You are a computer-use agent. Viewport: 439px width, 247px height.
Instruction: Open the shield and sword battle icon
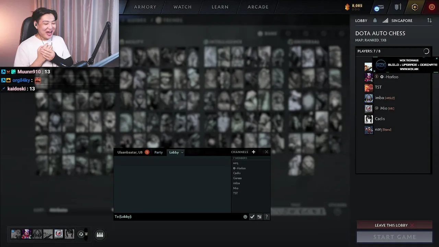398,7
